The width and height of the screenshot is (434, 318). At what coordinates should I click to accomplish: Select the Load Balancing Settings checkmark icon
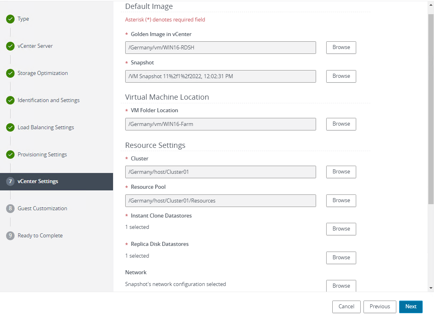(10, 127)
